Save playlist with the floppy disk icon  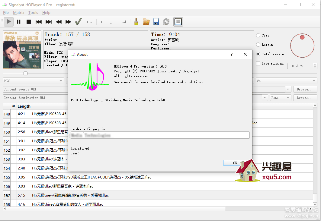tap(156, 22)
